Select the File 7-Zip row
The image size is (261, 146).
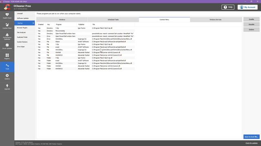coord(86,44)
